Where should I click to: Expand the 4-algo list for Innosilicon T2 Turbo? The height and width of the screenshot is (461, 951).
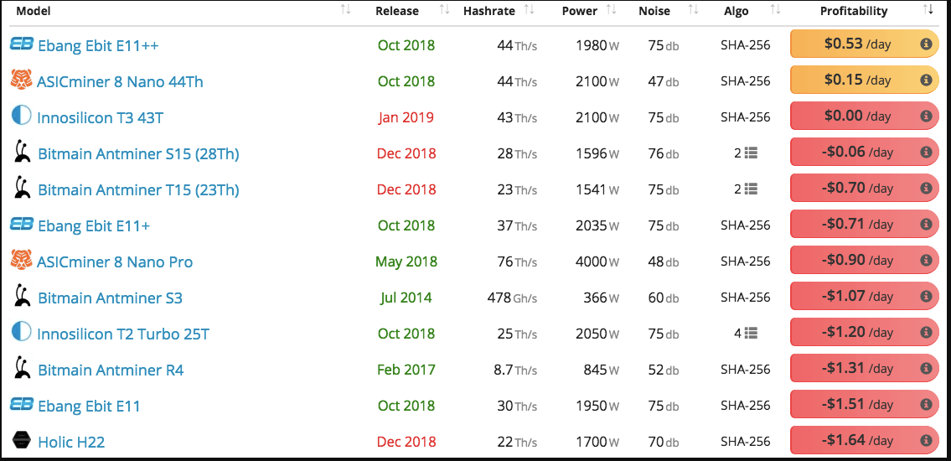pyautogui.click(x=746, y=333)
